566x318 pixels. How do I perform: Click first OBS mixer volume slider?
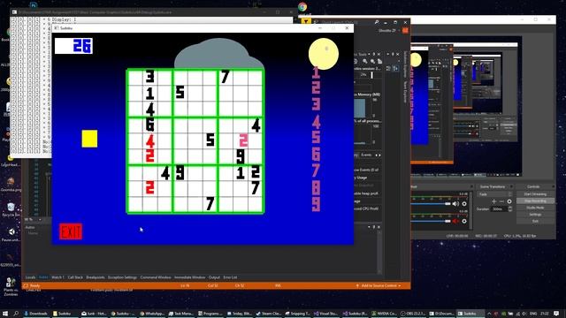pos(431,204)
